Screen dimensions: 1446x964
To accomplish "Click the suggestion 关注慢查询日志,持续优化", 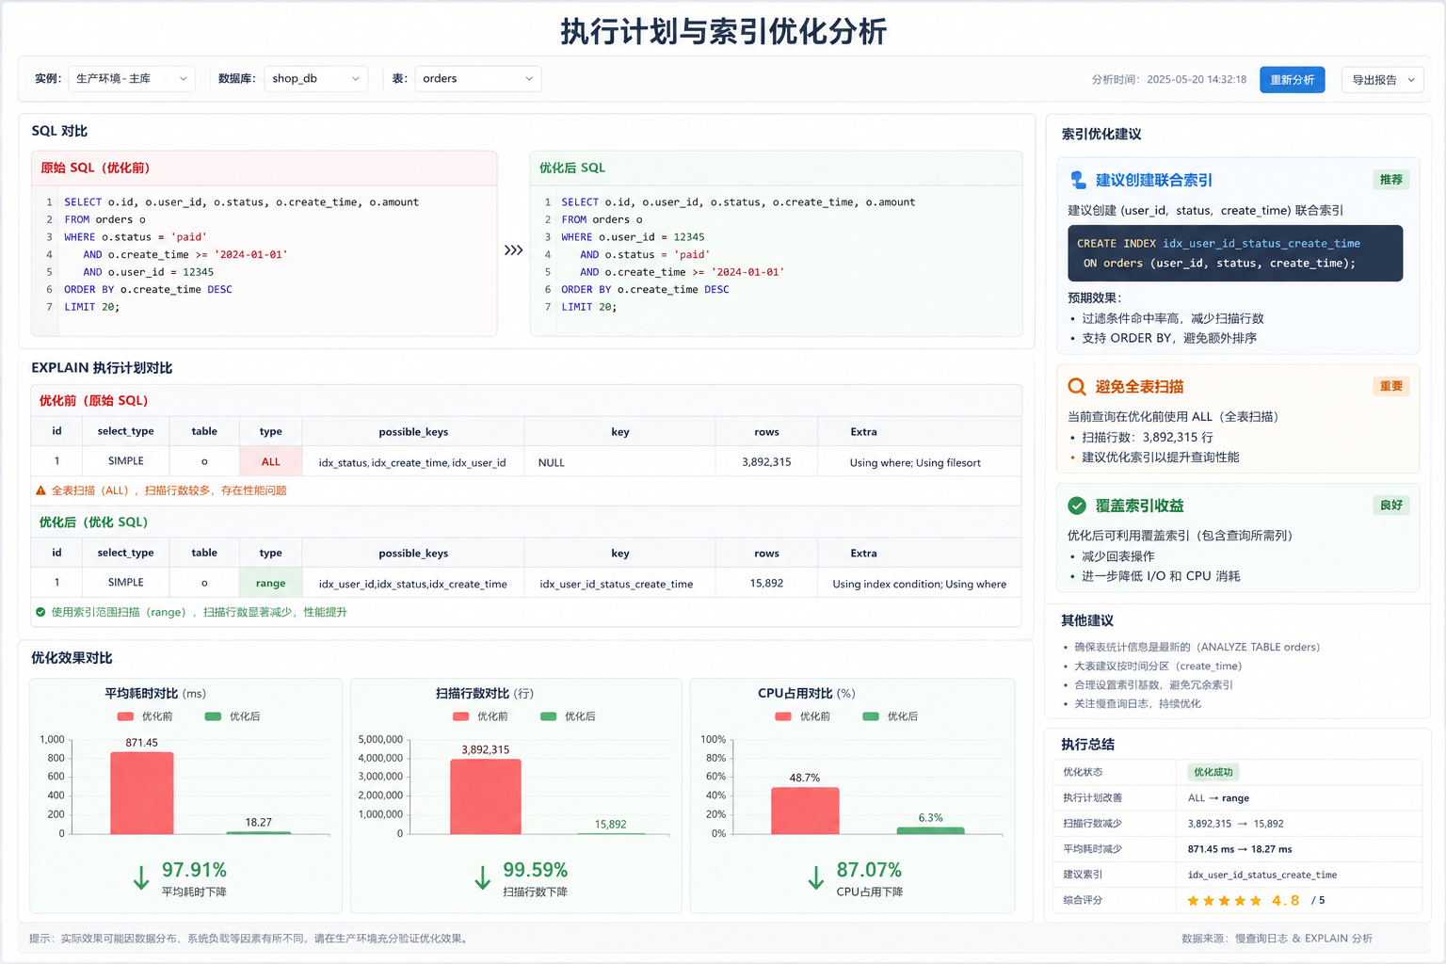I will click(1137, 703).
